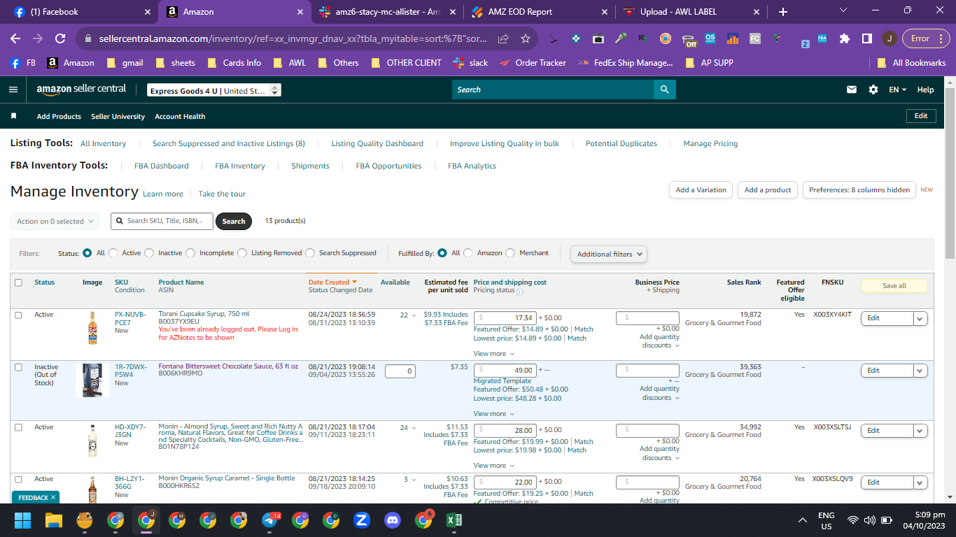
Task: Open Zoom from the taskbar
Action: [x=362, y=520]
